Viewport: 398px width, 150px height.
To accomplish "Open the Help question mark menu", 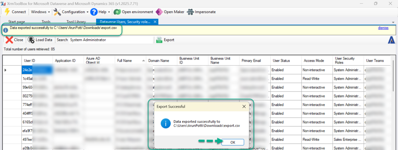I will pos(100,12).
